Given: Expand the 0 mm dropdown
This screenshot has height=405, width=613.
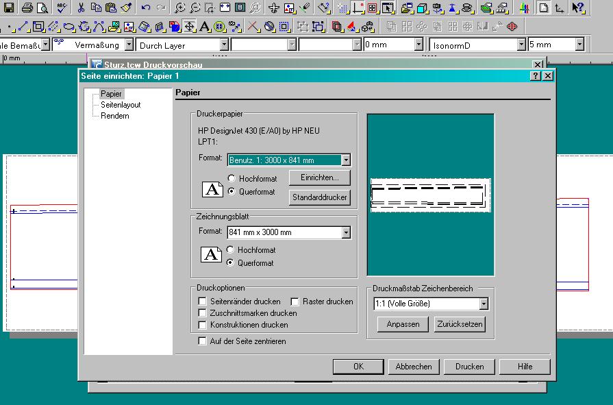Looking at the screenshot, I should pyautogui.click(x=418, y=45).
